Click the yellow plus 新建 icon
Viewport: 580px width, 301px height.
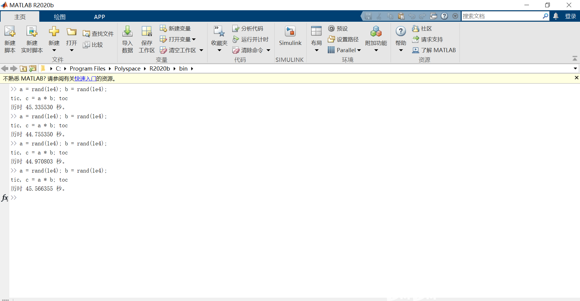point(54,31)
